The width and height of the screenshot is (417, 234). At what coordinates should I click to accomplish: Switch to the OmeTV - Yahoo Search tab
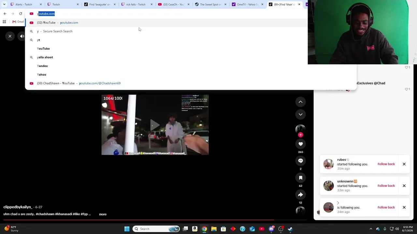point(248,5)
